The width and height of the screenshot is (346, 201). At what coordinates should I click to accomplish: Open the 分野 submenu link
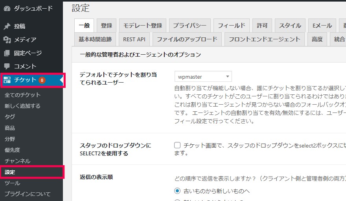10,139
